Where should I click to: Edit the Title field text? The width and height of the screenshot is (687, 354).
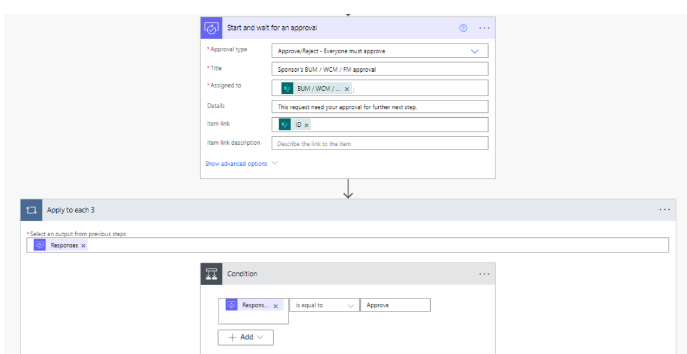[x=380, y=69]
